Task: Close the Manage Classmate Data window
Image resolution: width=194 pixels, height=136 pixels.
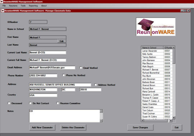Action: (188, 11)
